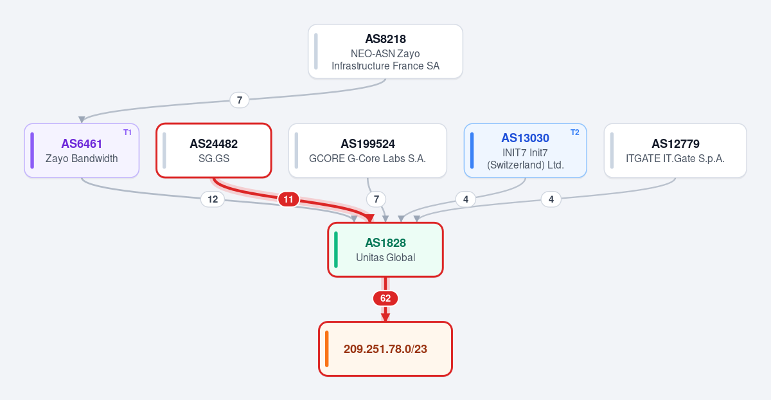Open the AS199524 GCORE G-Core Labs node

tap(368, 150)
